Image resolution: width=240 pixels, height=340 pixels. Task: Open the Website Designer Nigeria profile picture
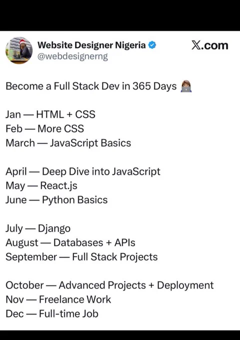[19, 50]
